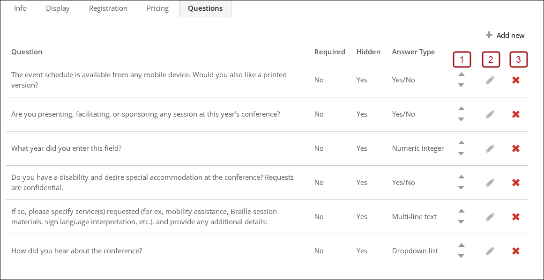The image size is (544, 280).
Task: Delete the presenting or sponsoring question
Action: tap(516, 114)
